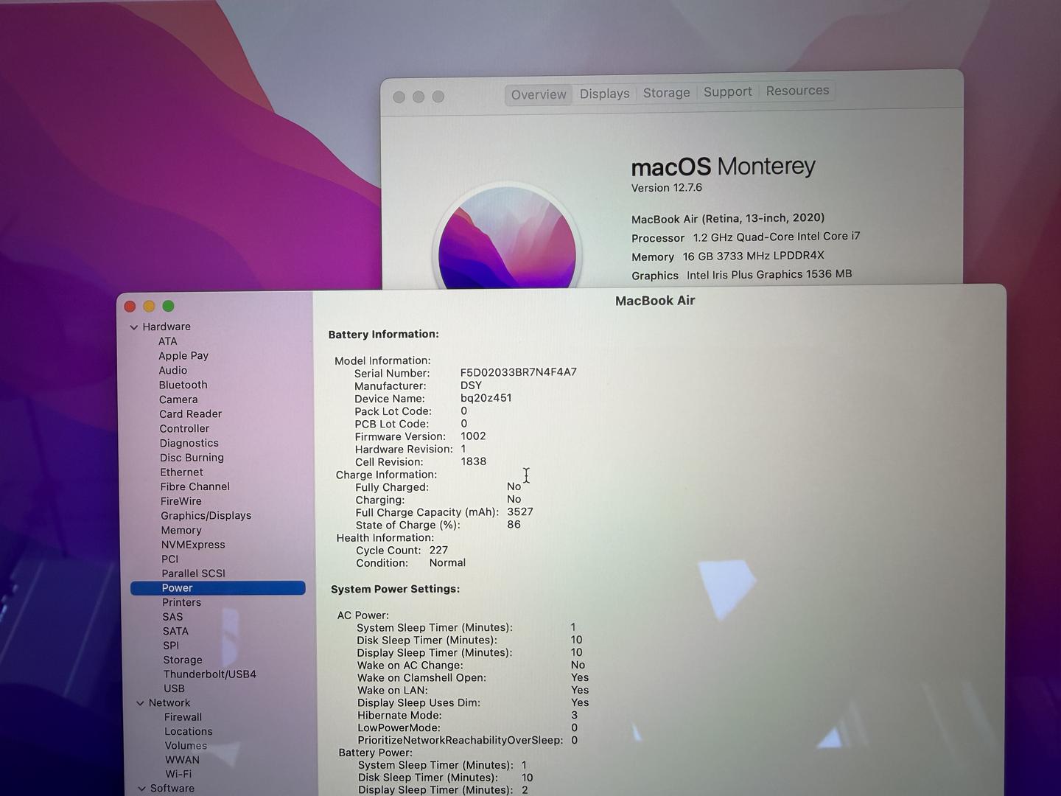Select Audio in the sidebar
This screenshot has width=1061, height=796.
click(x=172, y=370)
